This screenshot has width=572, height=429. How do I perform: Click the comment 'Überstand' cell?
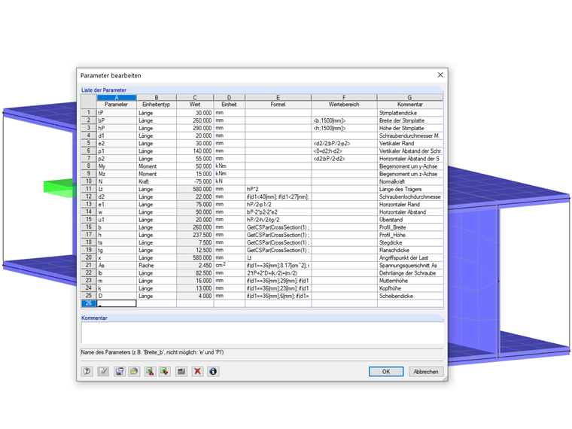(x=410, y=220)
